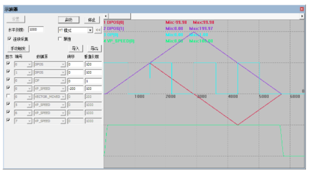Click the left scroll arrow above the chart

106,16
